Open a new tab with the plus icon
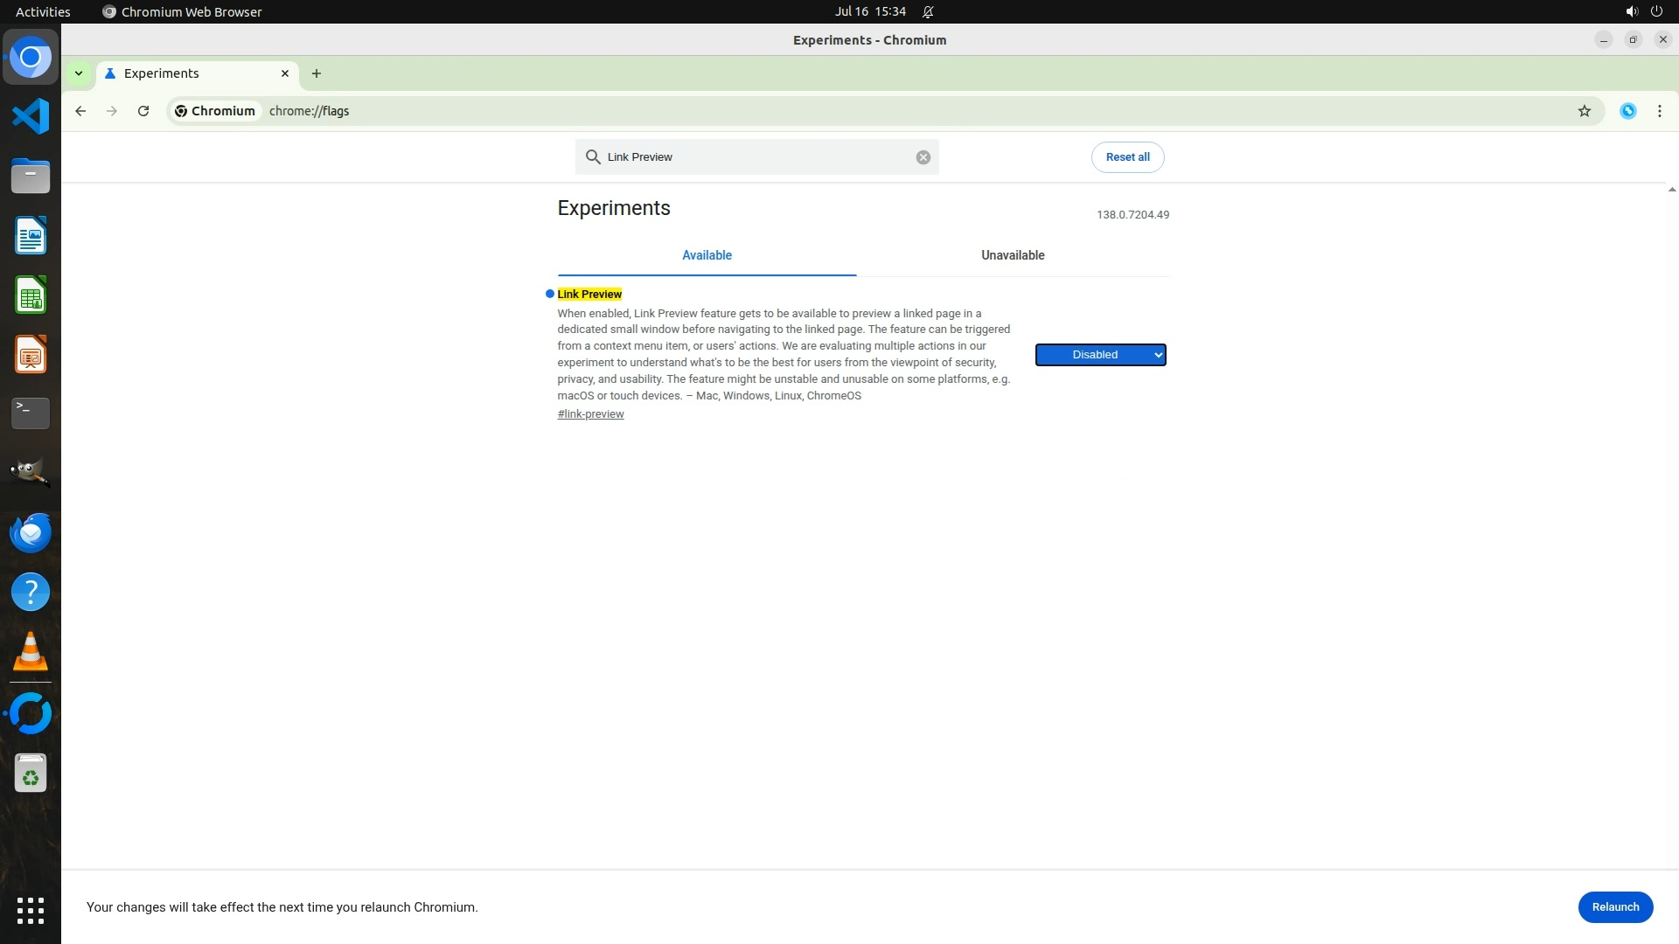Screen dimensions: 1679x944 pyautogui.click(x=317, y=73)
